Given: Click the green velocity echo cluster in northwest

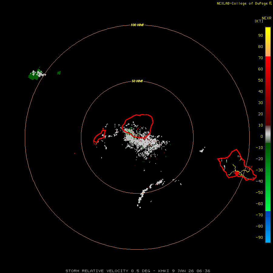Looking at the screenshot, I should (36, 74).
